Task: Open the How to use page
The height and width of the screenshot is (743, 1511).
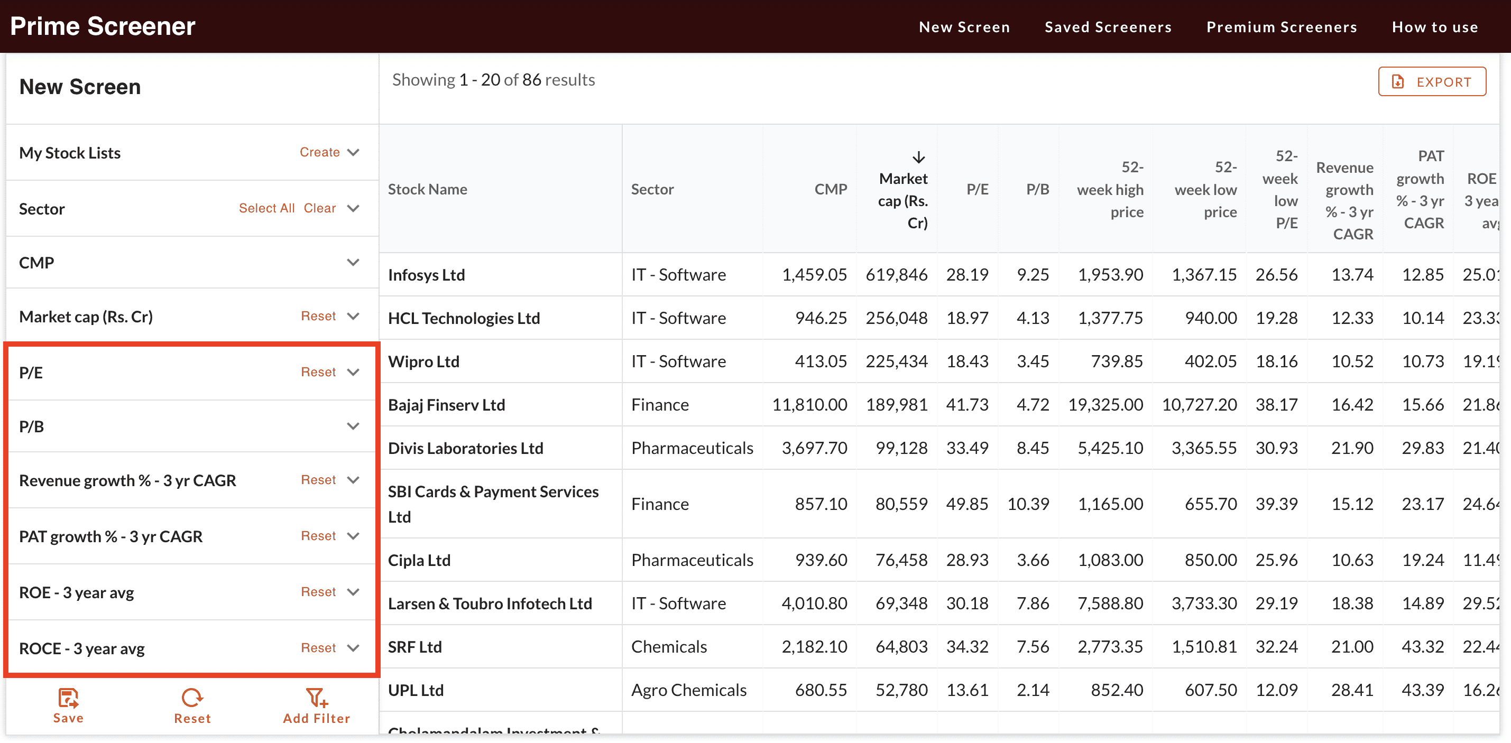Action: 1435,27
